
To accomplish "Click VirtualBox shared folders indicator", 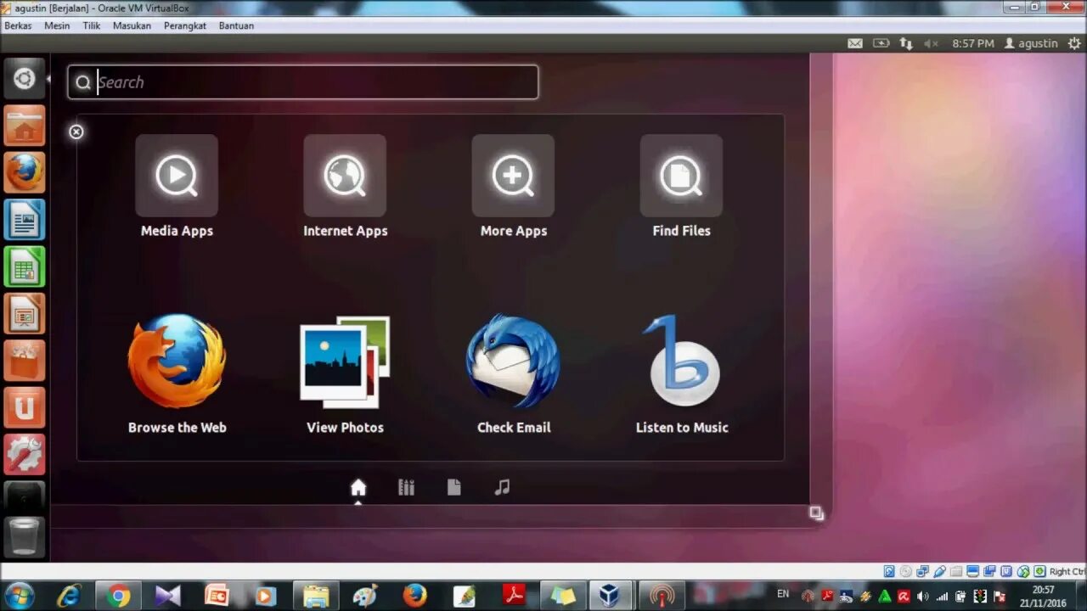I will 956,571.
